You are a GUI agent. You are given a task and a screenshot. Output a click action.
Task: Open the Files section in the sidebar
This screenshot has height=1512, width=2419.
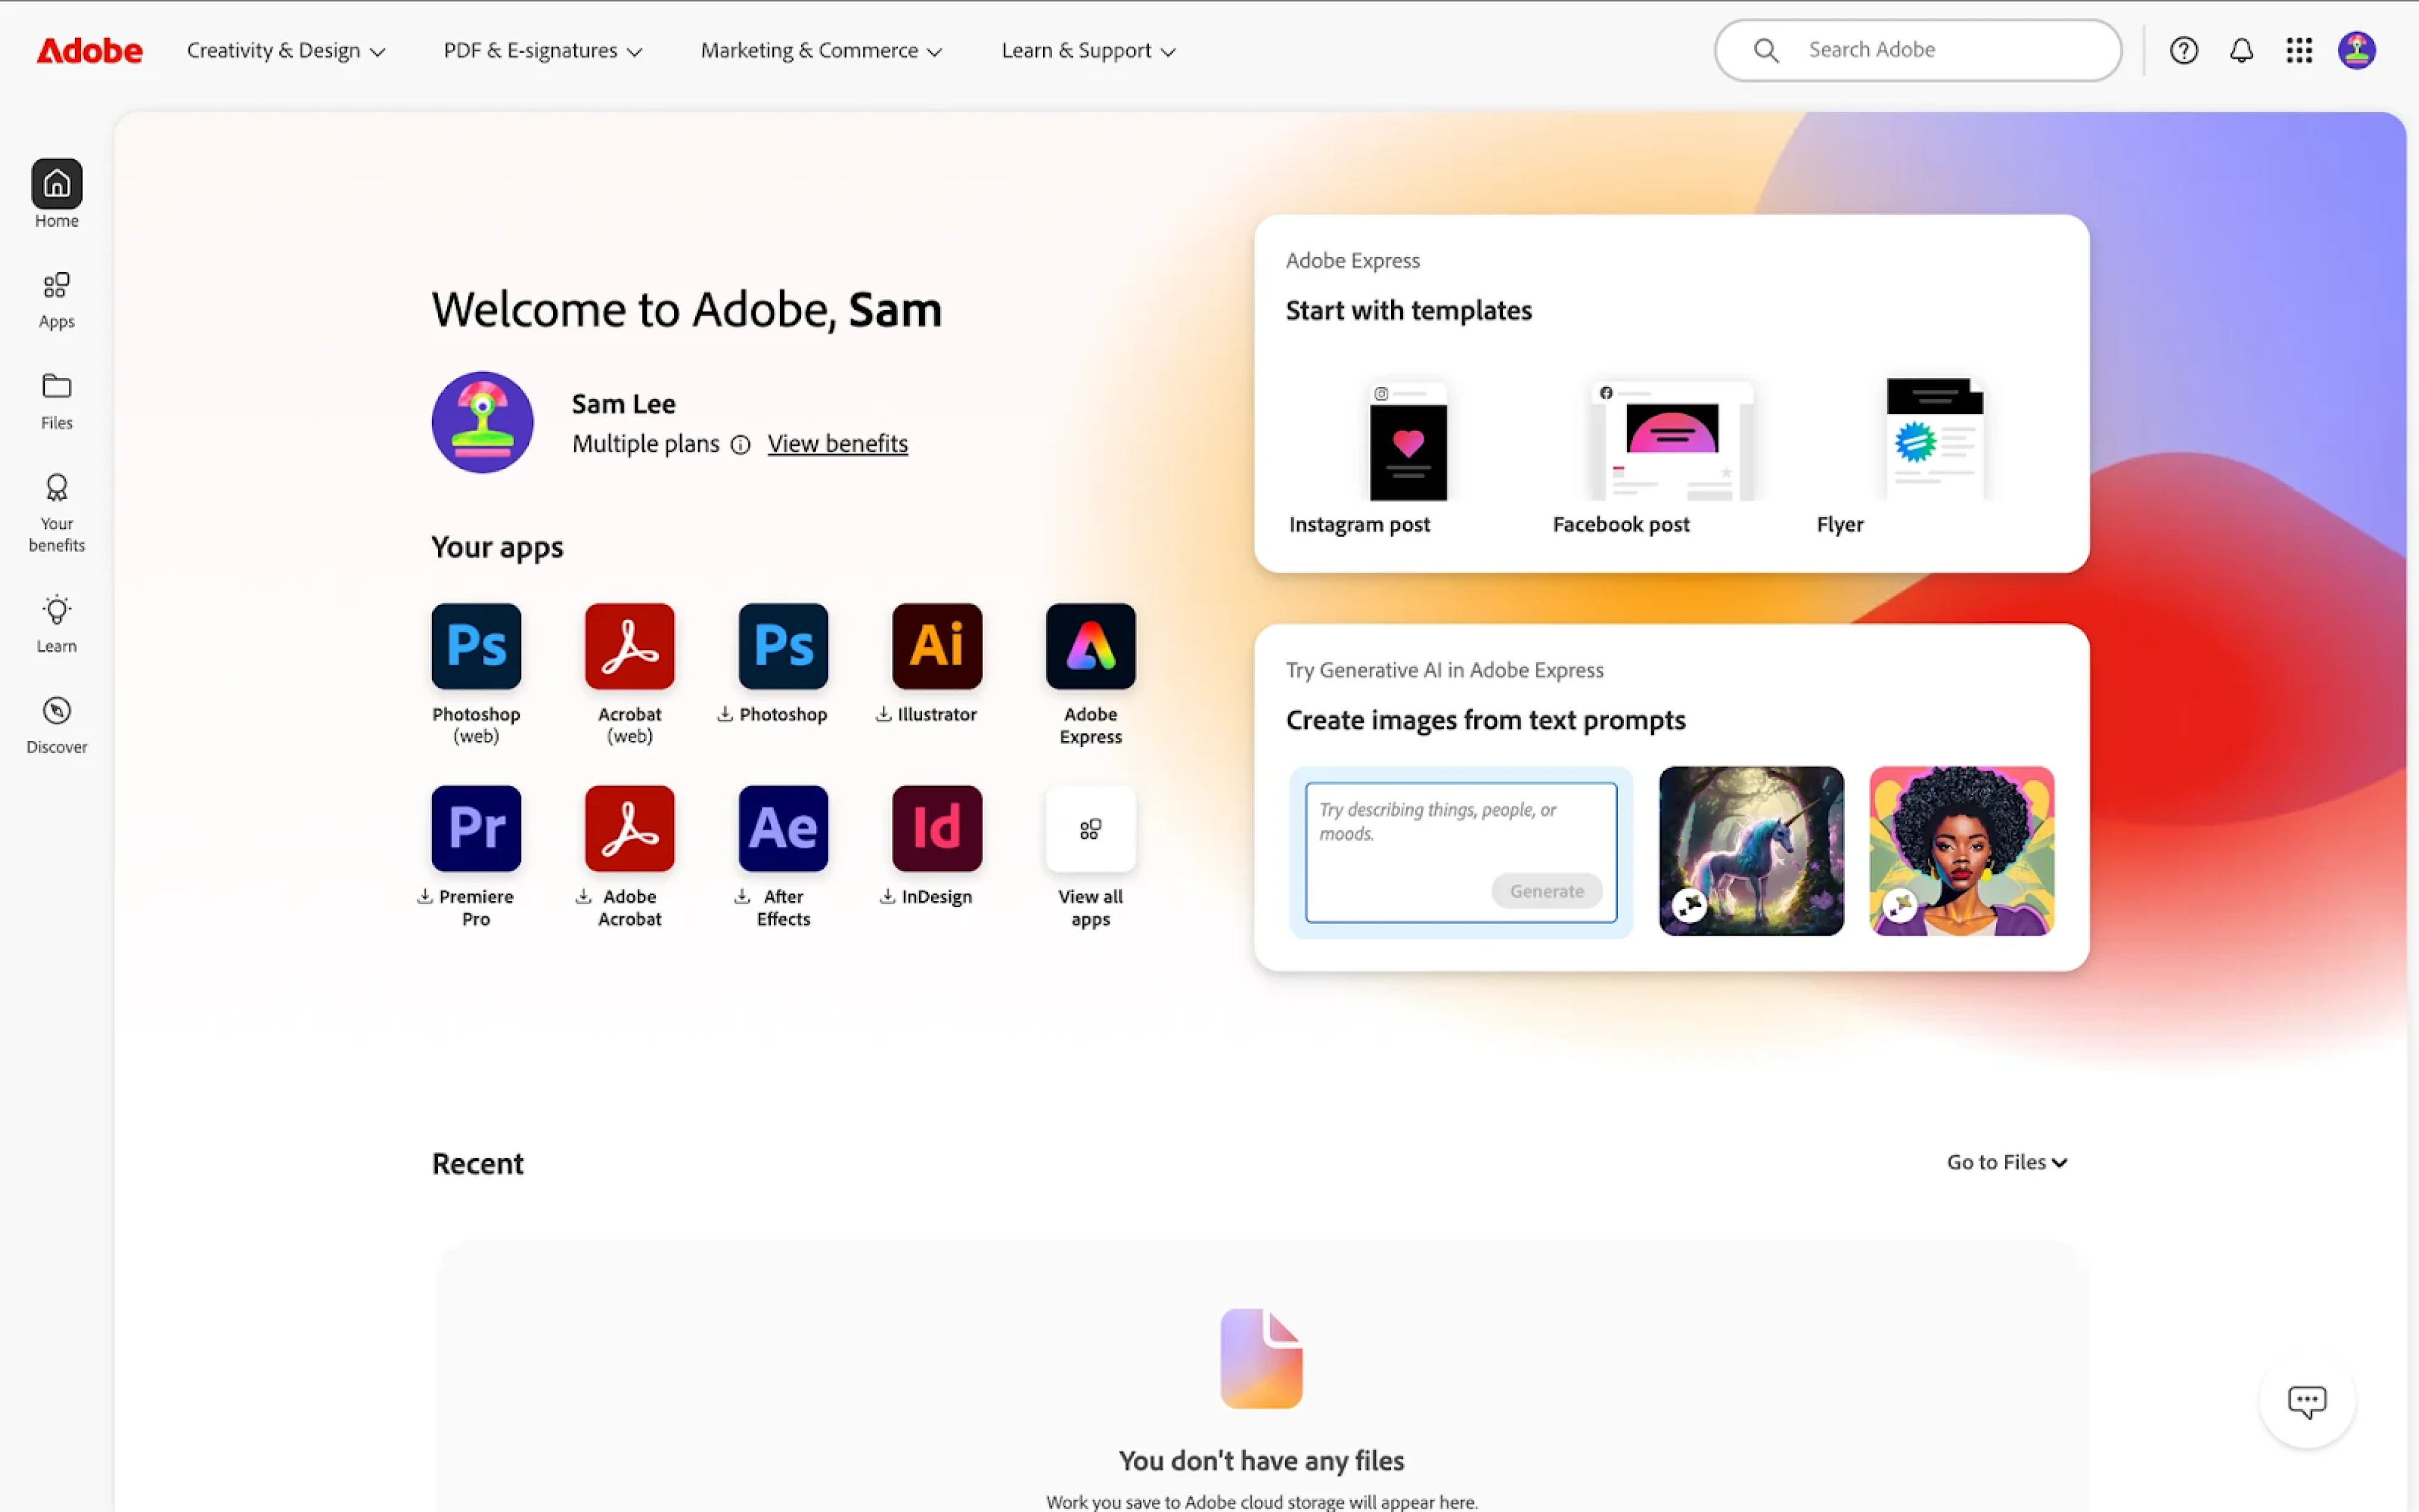coord(56,398)
